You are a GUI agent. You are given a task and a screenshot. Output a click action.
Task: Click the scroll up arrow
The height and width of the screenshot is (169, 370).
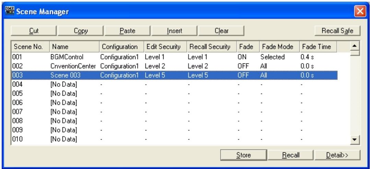coord(355,46)
